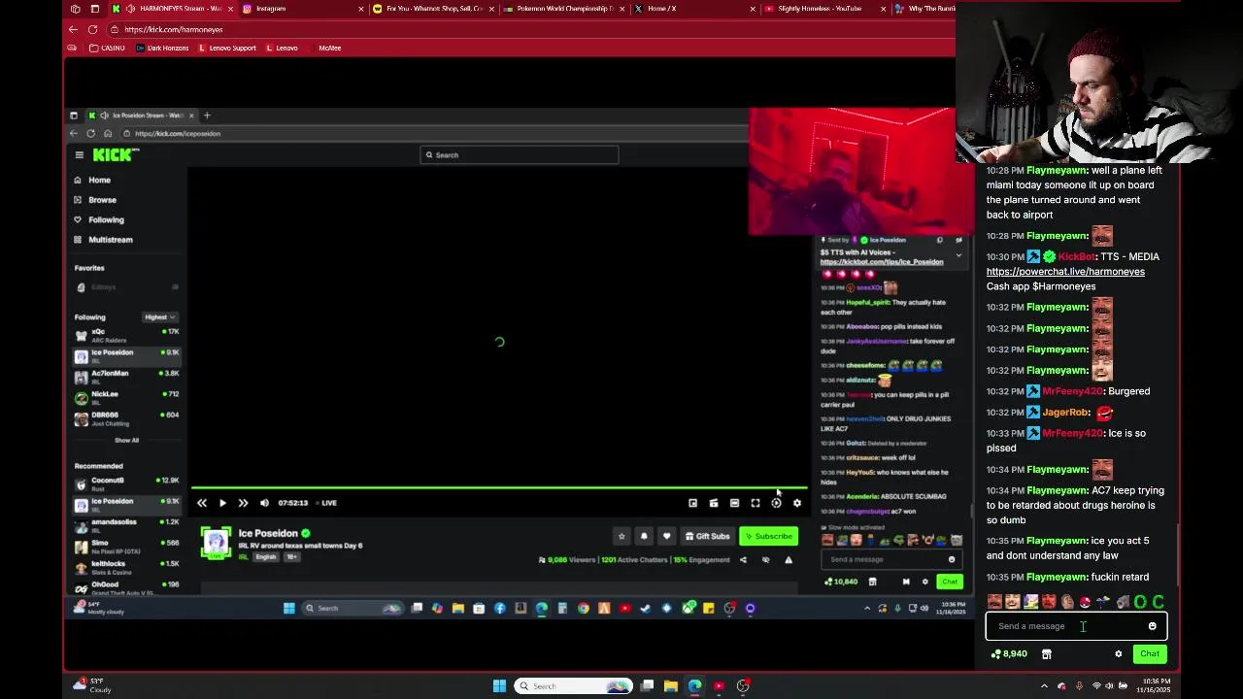
Task: Rewind the Ice Poseidon stream
Action: [x=201, y=503]
